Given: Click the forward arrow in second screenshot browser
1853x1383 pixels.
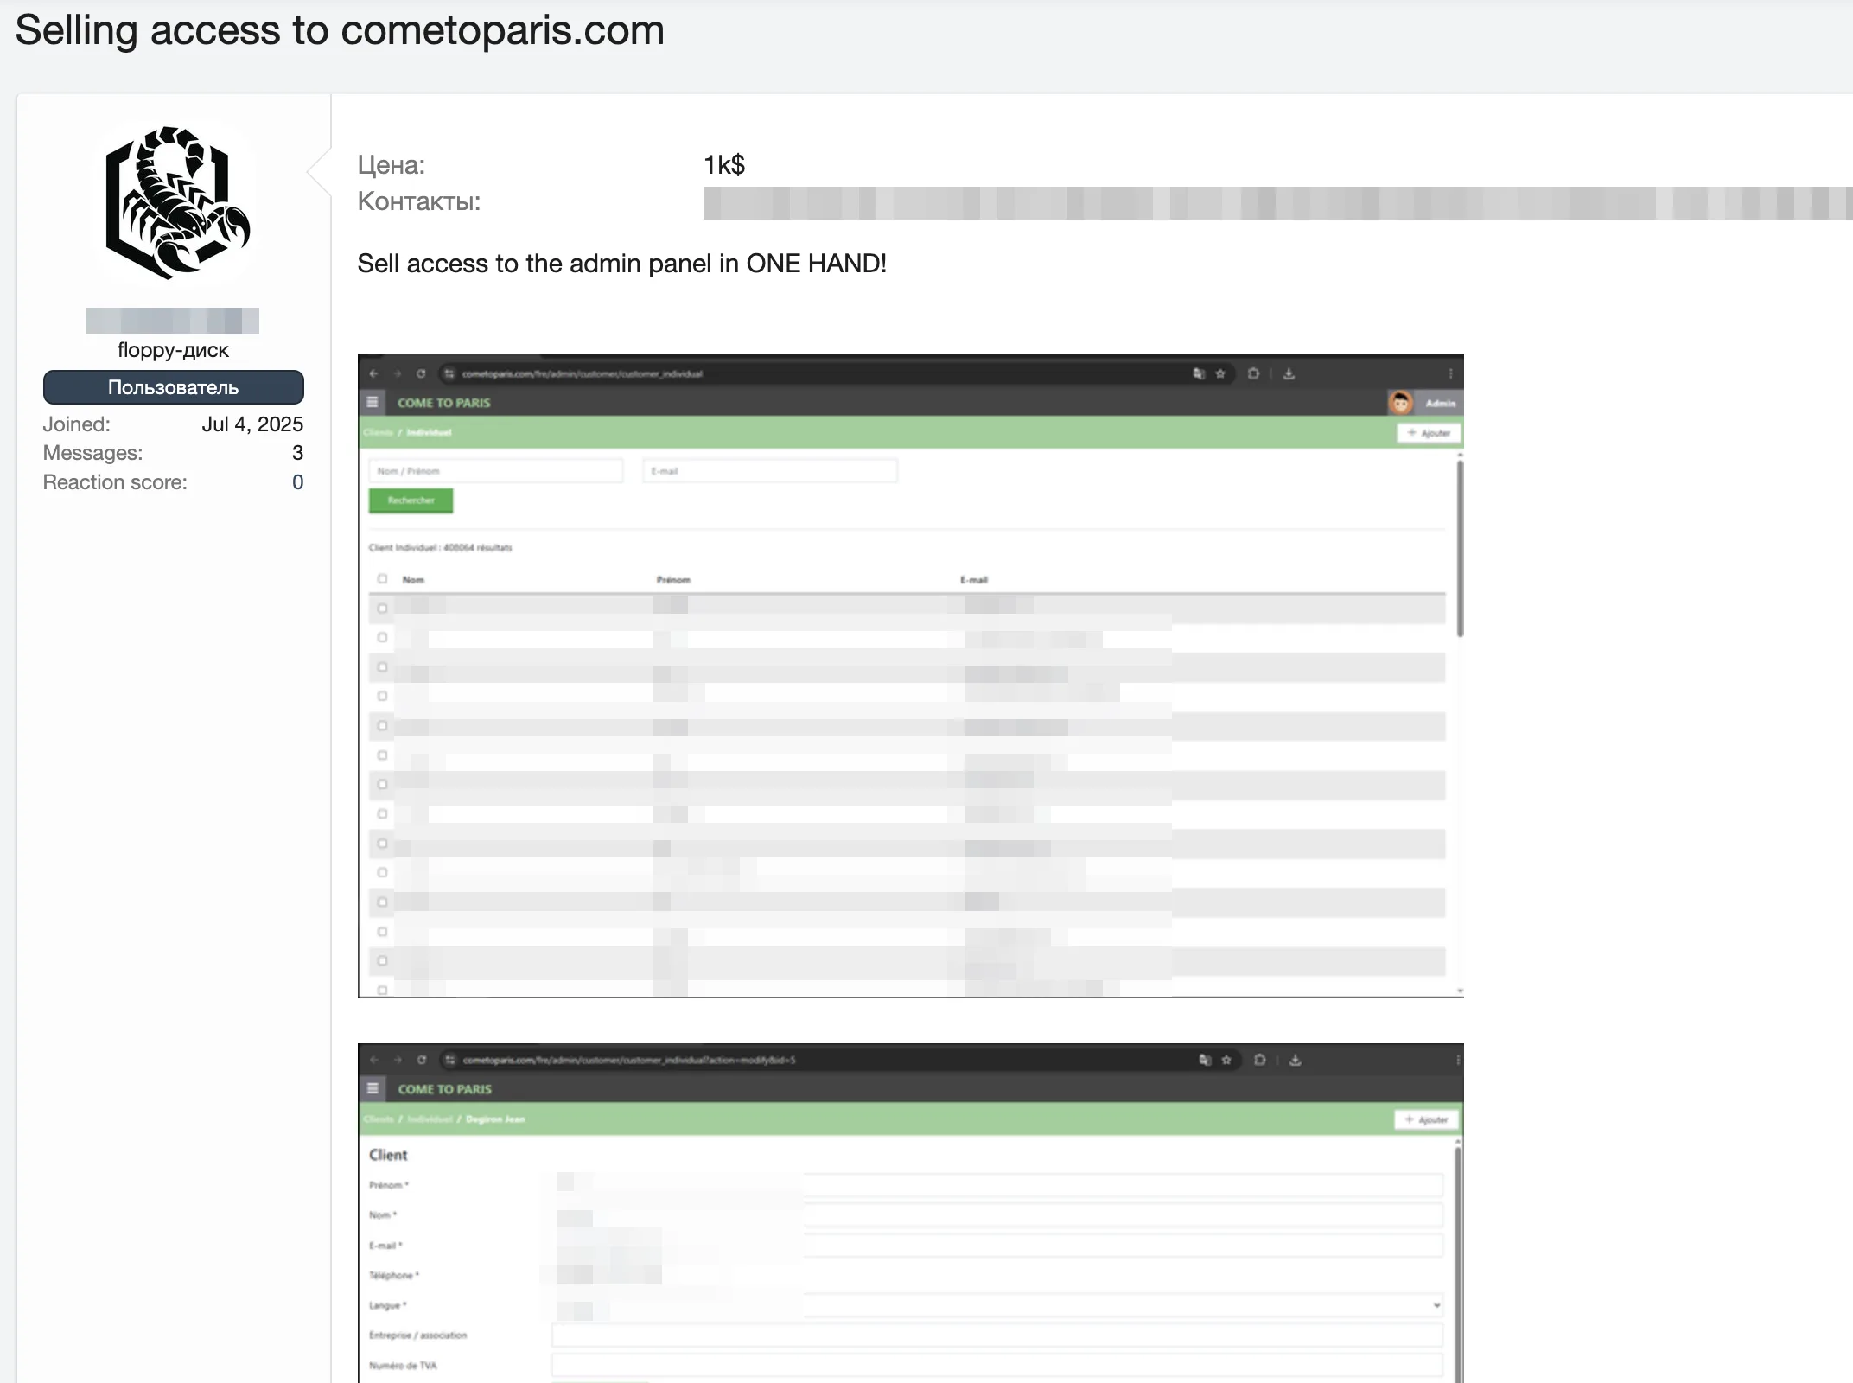Looking at the screenshot, I should (x=398, y=1060).
